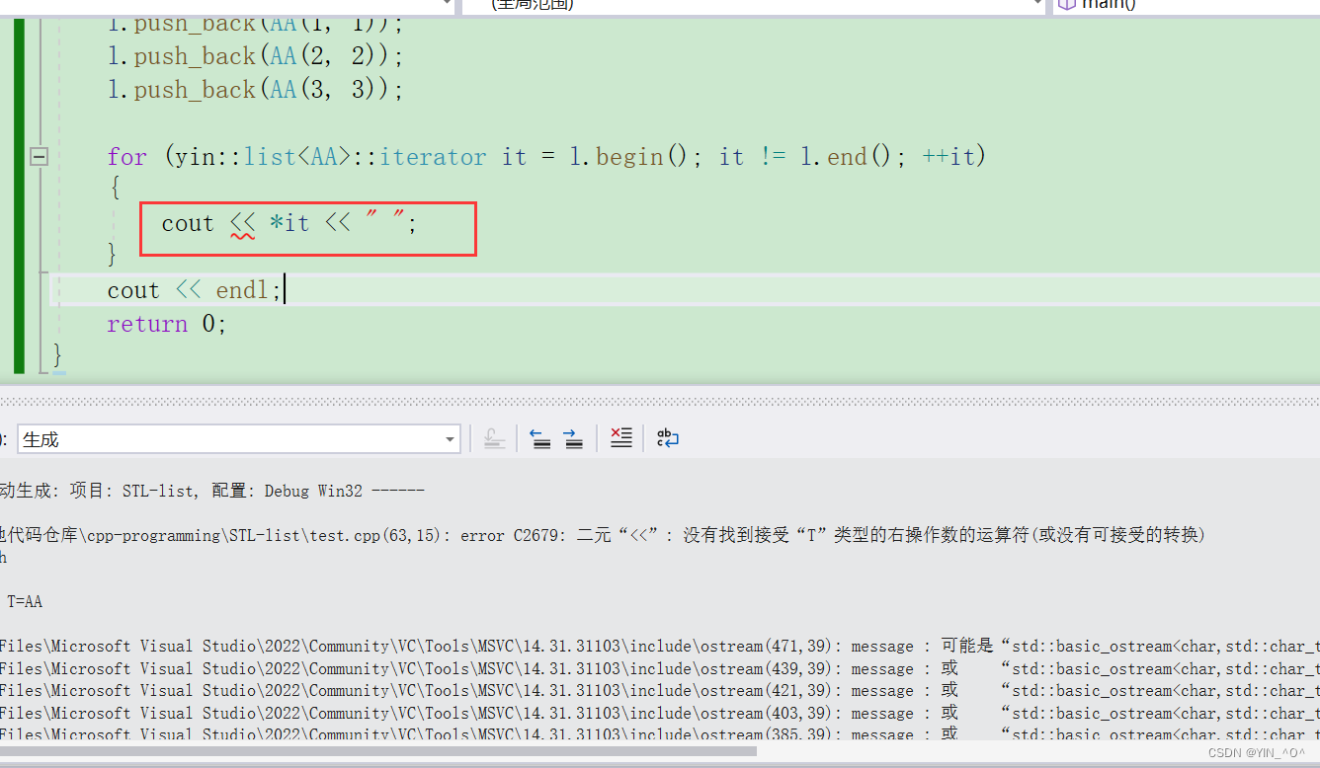The image size is (1320, 768).
Task: Clear all text in the output window
Action: tap(620, 438)
